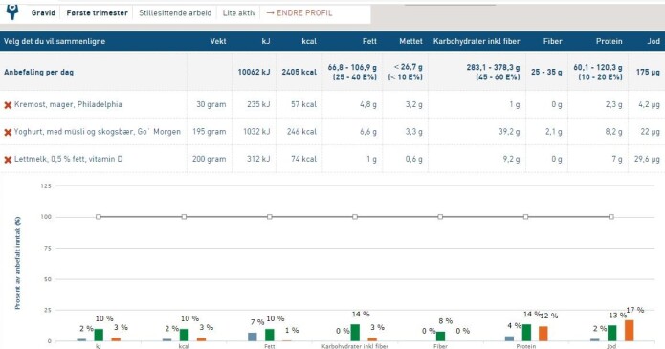Click the Protein column header
This screenshot has height=349, width=665.
(609, 41)
